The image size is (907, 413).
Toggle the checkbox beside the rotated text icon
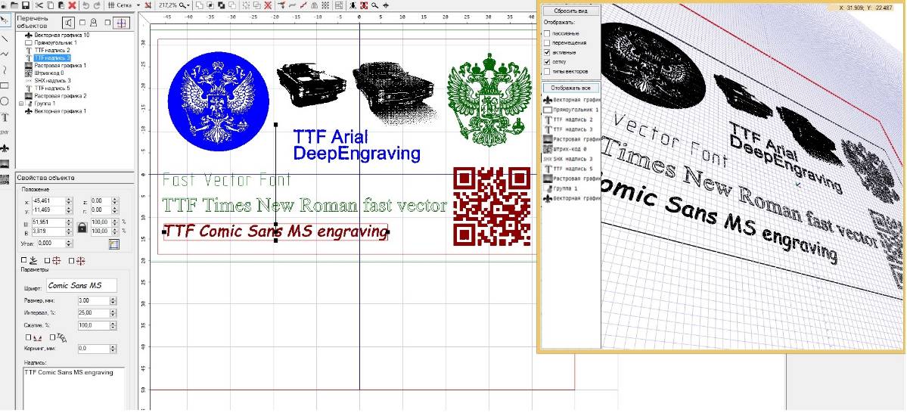coord(53,337)
